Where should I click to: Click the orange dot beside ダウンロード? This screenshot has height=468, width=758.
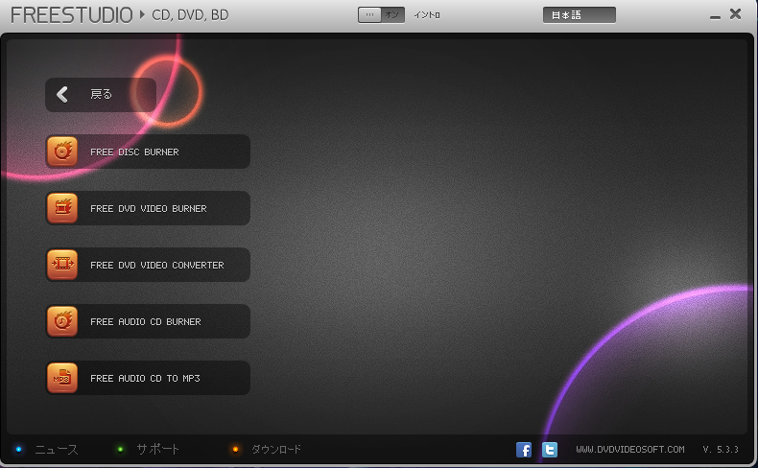(235, 450)
